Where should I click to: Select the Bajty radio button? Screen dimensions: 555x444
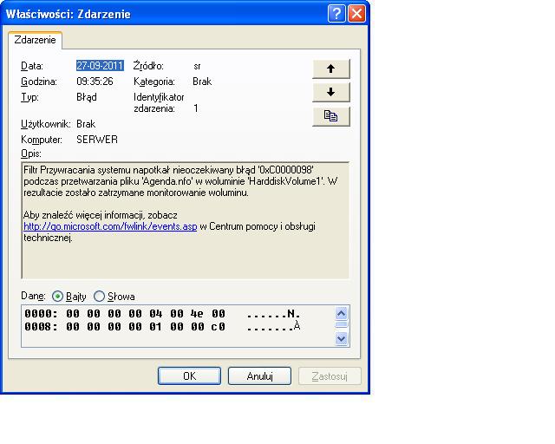point(57,297)
